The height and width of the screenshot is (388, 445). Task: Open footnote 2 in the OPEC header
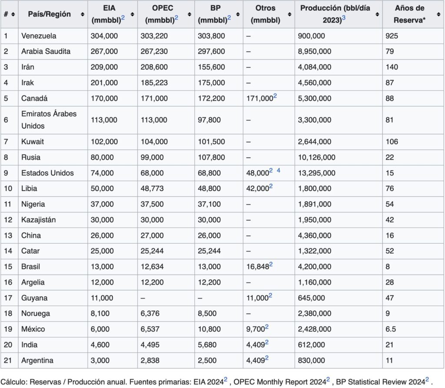pyautogui.click(x=176, y=18)
